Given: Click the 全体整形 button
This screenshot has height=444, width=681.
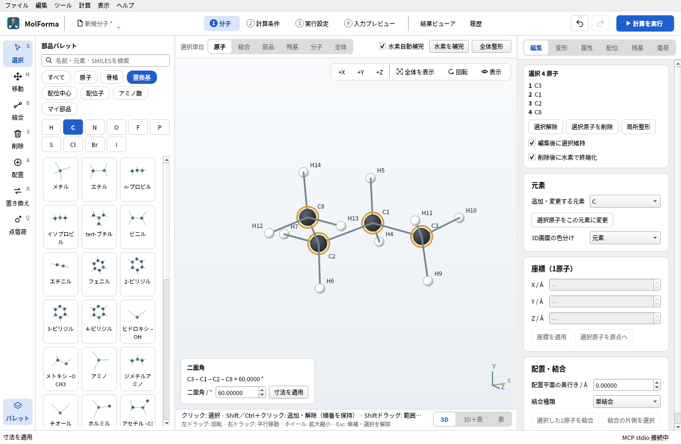Looking at the screenshot, I should click(x=492, y=46).
